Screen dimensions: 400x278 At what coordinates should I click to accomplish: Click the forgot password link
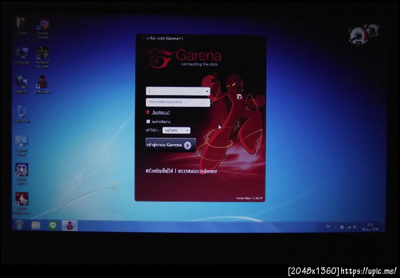[x=161, y=113]
